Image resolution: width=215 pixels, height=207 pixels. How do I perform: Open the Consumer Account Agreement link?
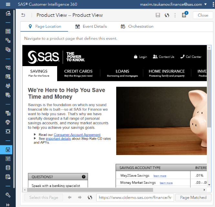point(77,135)
